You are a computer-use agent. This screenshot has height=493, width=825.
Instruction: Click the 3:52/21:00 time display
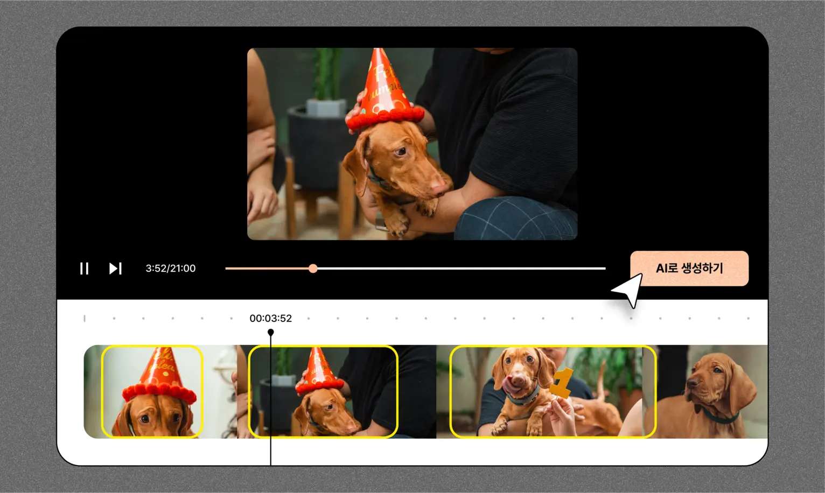pyautogui.click(x=170, y=269)
